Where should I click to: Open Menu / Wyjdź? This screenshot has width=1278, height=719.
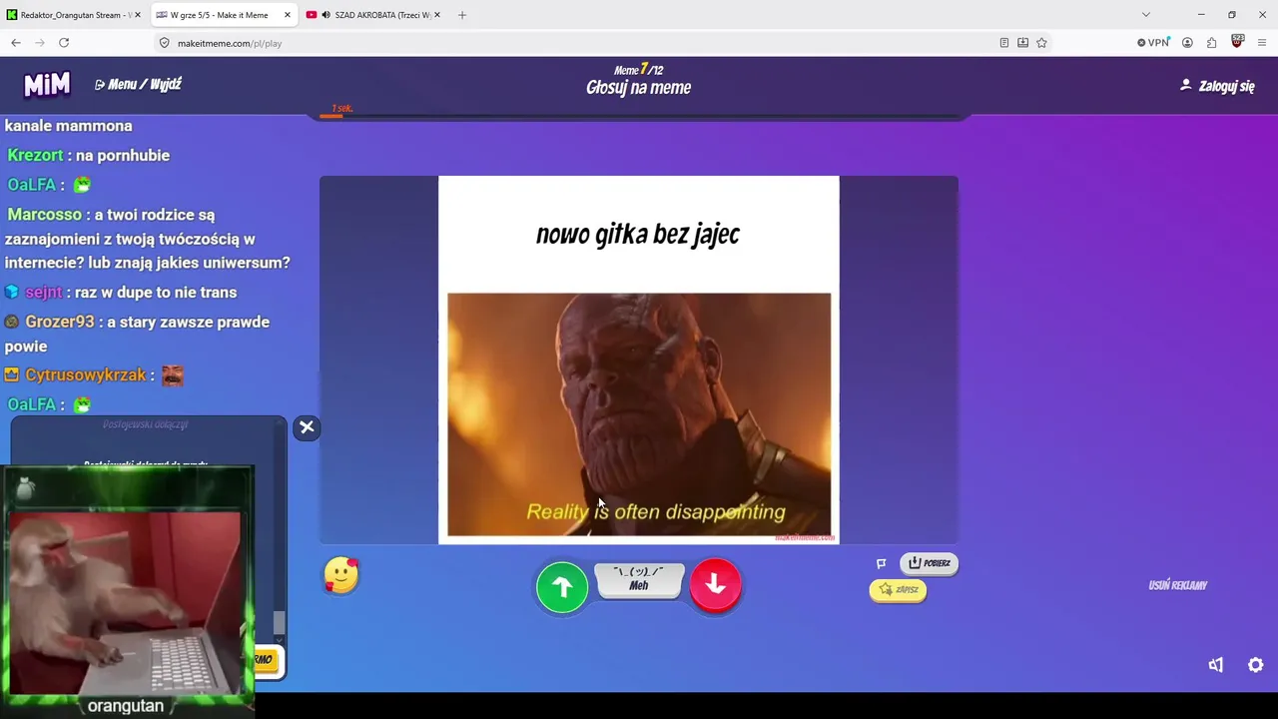[x=138, y=85]
